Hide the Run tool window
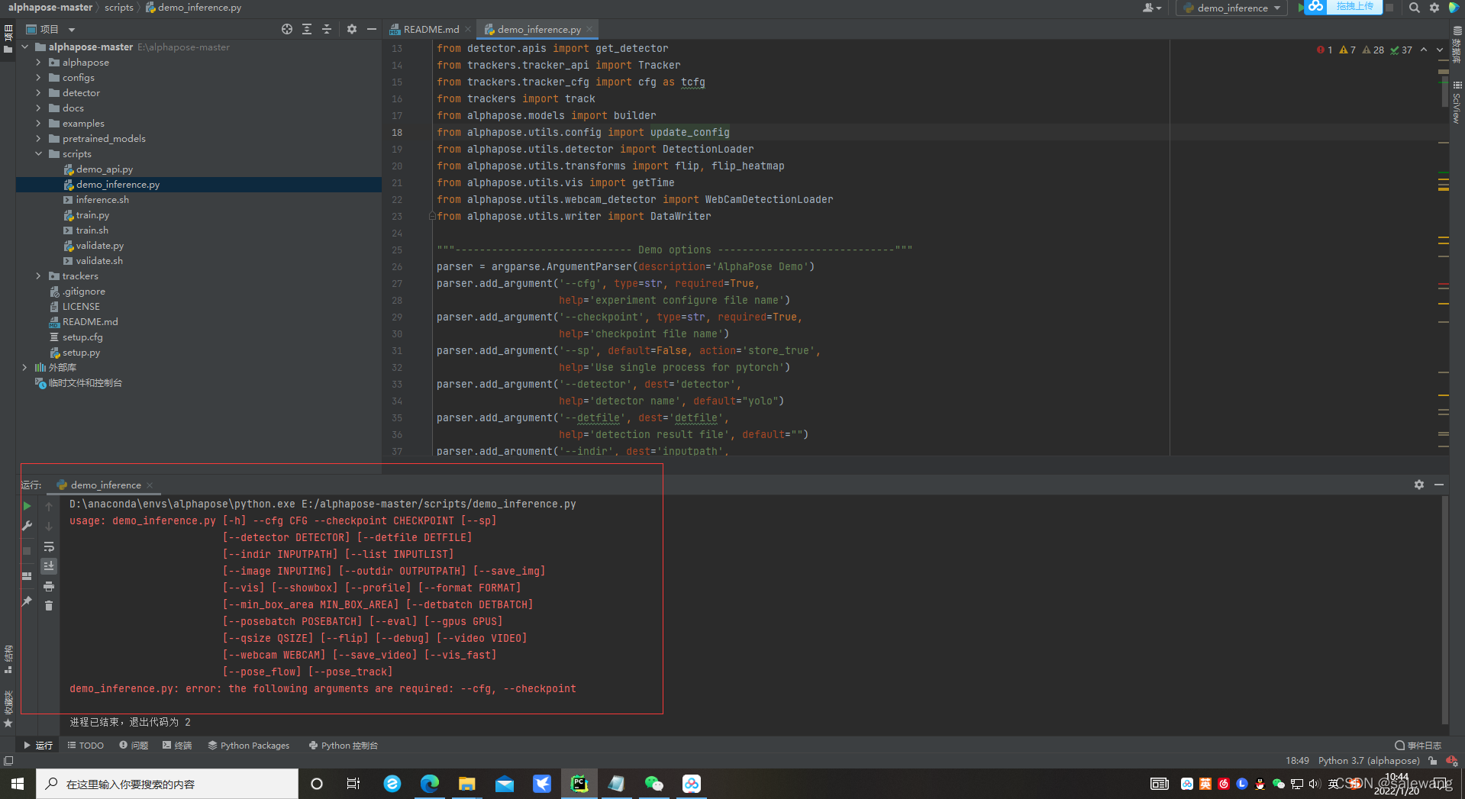Viewport: 1465px width, 799px height. pos(1439,485)
